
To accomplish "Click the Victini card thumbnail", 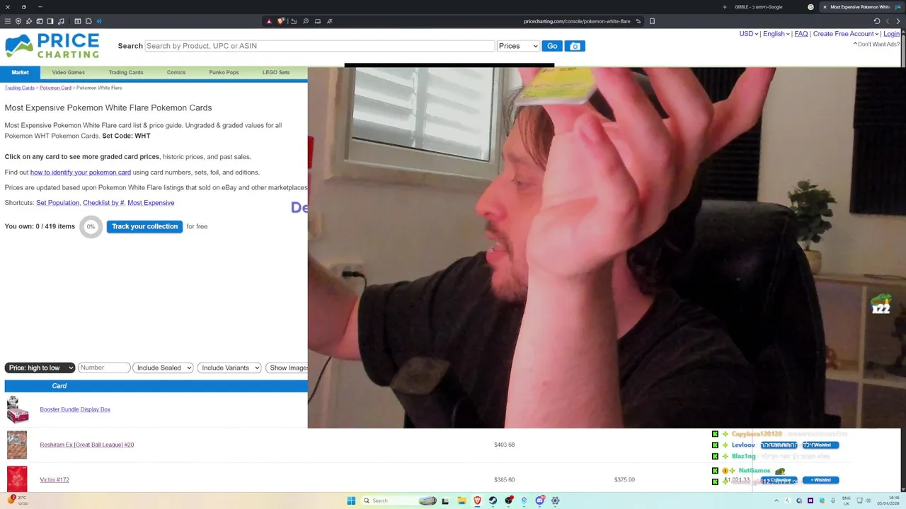I will coord(17,479).
